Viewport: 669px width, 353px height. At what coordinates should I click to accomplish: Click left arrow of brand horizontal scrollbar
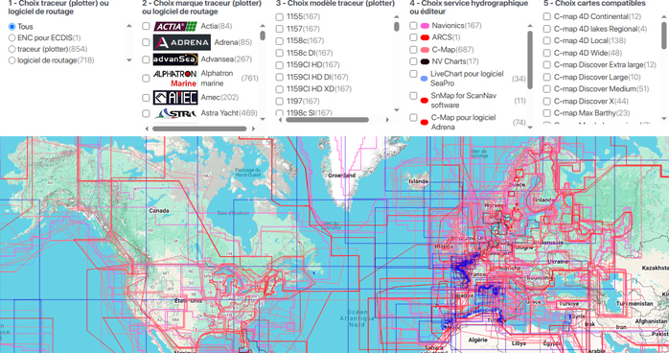(147, 129)
